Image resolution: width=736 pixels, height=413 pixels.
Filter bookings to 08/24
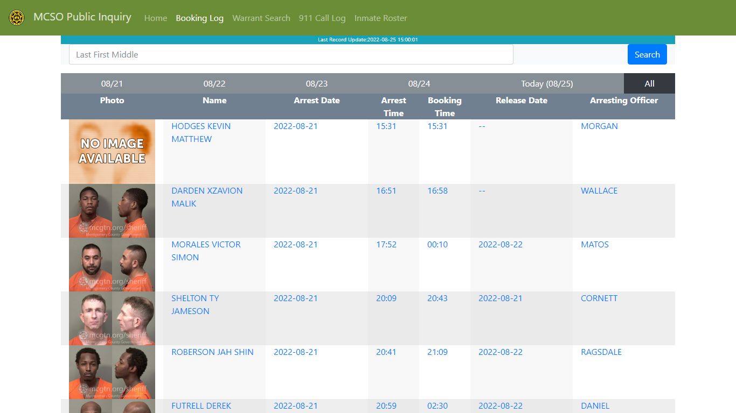[419, 83]
